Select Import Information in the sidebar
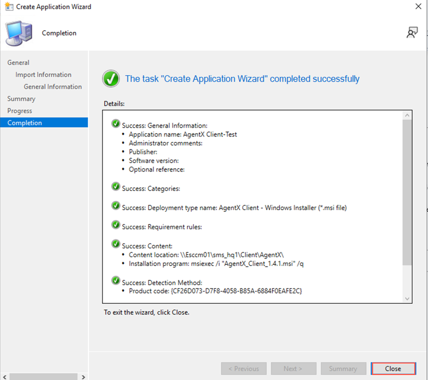This screenshot has width=428, height=380. pos(43,75)
